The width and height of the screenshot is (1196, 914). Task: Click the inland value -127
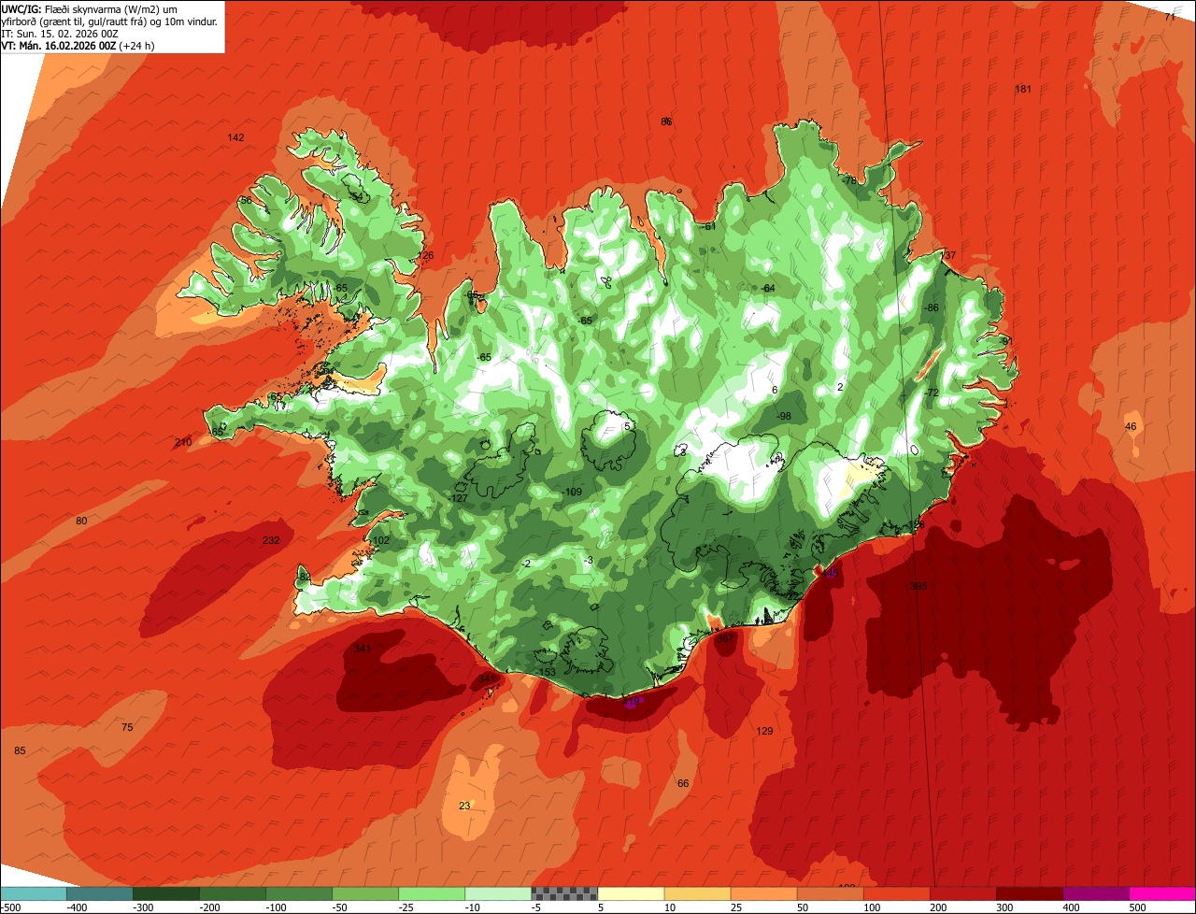[458, 498]
